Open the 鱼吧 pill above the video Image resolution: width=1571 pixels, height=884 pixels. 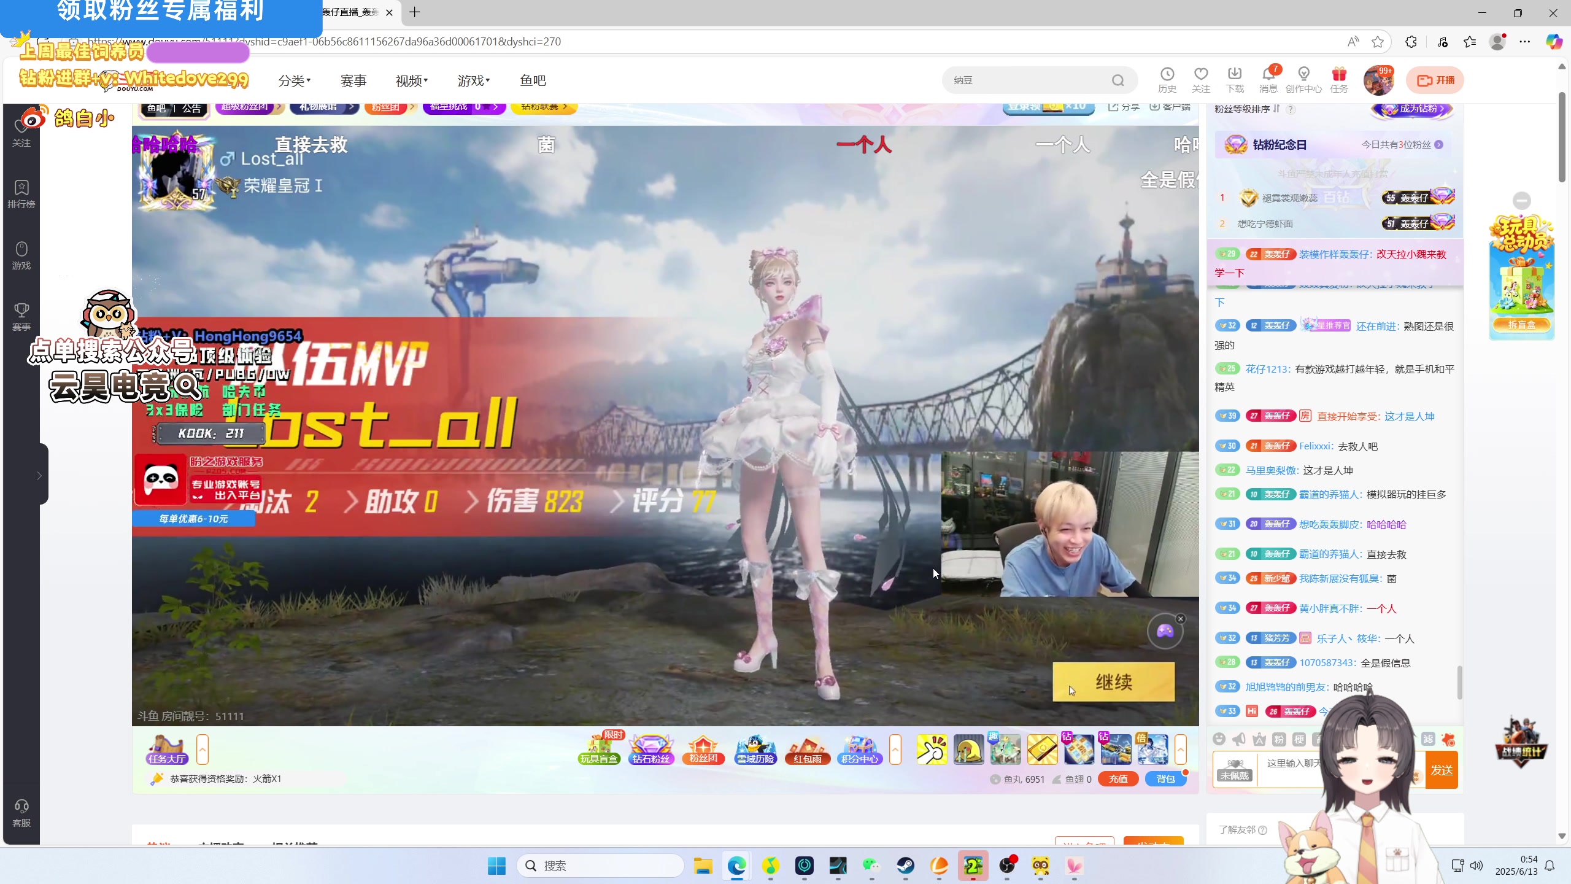click(x=156, y=109)
